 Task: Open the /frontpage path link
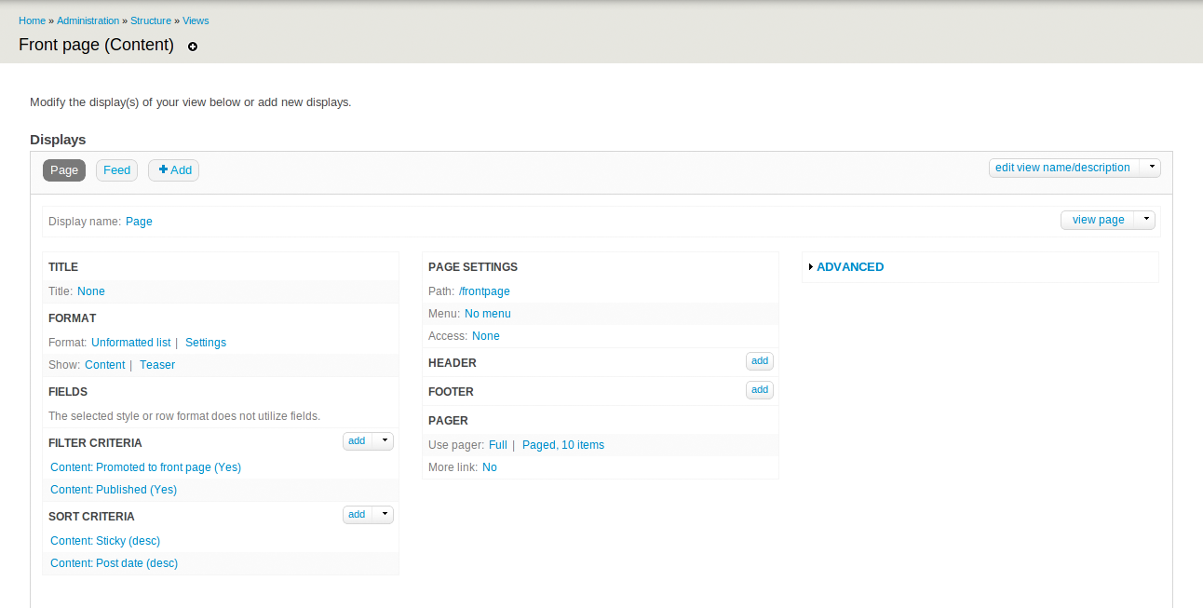[x=484, y=291]
